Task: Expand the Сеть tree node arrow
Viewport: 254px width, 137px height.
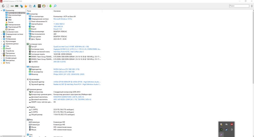Action: point(2,46)
